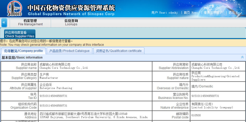Click the username cdyxkj in the header
Image resolution: width=246 pixels, height=122 pixels.
point(173,13)
